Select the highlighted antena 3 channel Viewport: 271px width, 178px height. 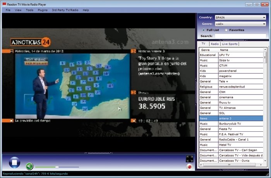(x=231, y=119)
